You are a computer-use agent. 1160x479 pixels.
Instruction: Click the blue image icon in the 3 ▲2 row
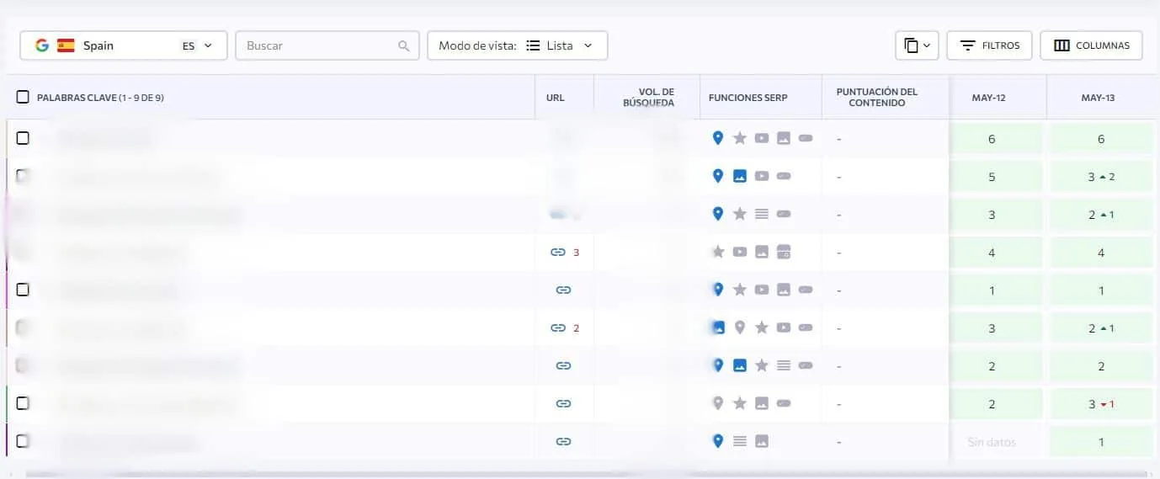pos(740,176)
